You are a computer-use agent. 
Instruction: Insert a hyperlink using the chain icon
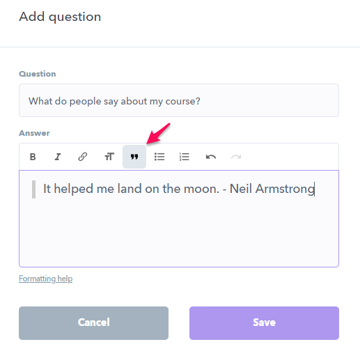(x=83, y=157)
